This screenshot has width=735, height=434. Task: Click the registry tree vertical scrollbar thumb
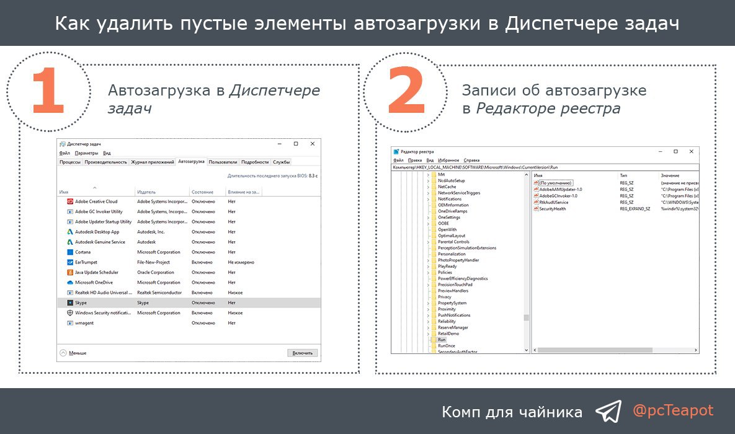tap(527, 318)
